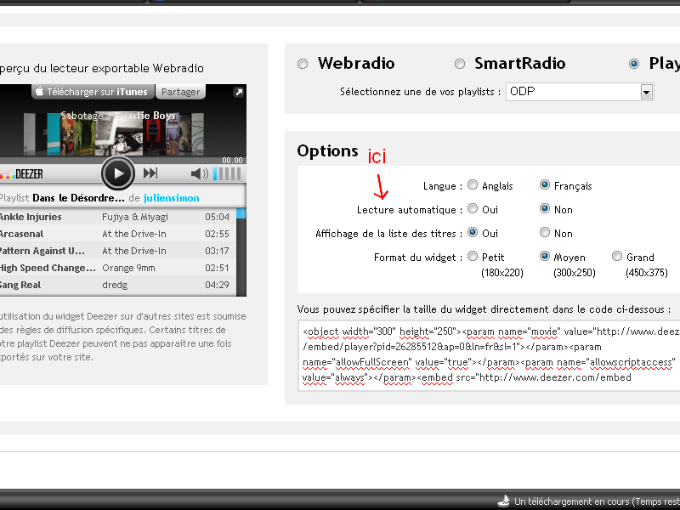Click the Un téléchargement en cours status text
Viewport: 680px width, 510px height.
point(597,501)
